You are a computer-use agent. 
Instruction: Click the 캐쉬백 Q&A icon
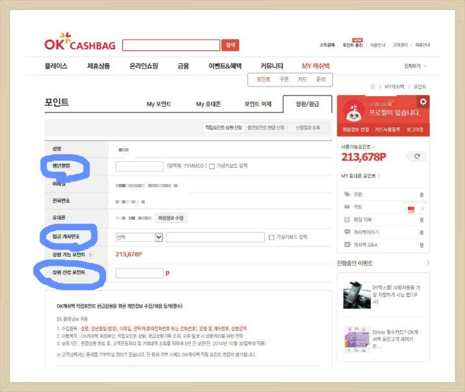(x=347, y=244)
